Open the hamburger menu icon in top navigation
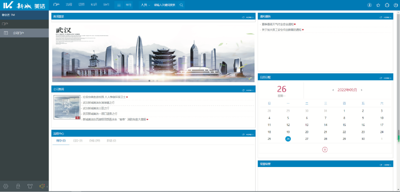 pos(119,5)
